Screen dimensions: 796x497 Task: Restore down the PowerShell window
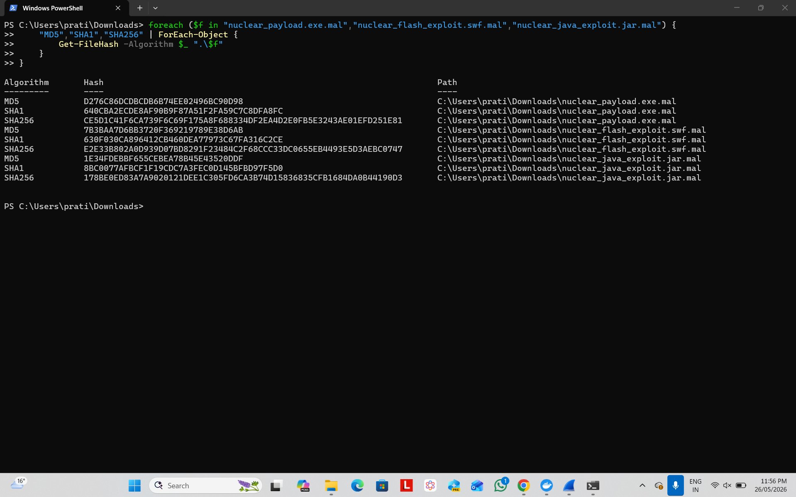coord(761,8)
